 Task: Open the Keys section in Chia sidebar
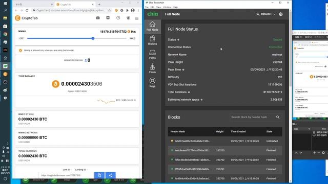(152, 83)
